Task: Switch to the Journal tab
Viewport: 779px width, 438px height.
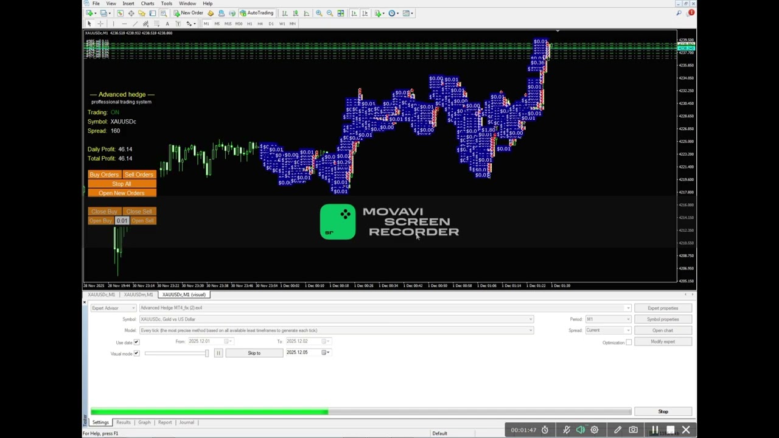Action: pyautogui.click(x=186, y=422)
